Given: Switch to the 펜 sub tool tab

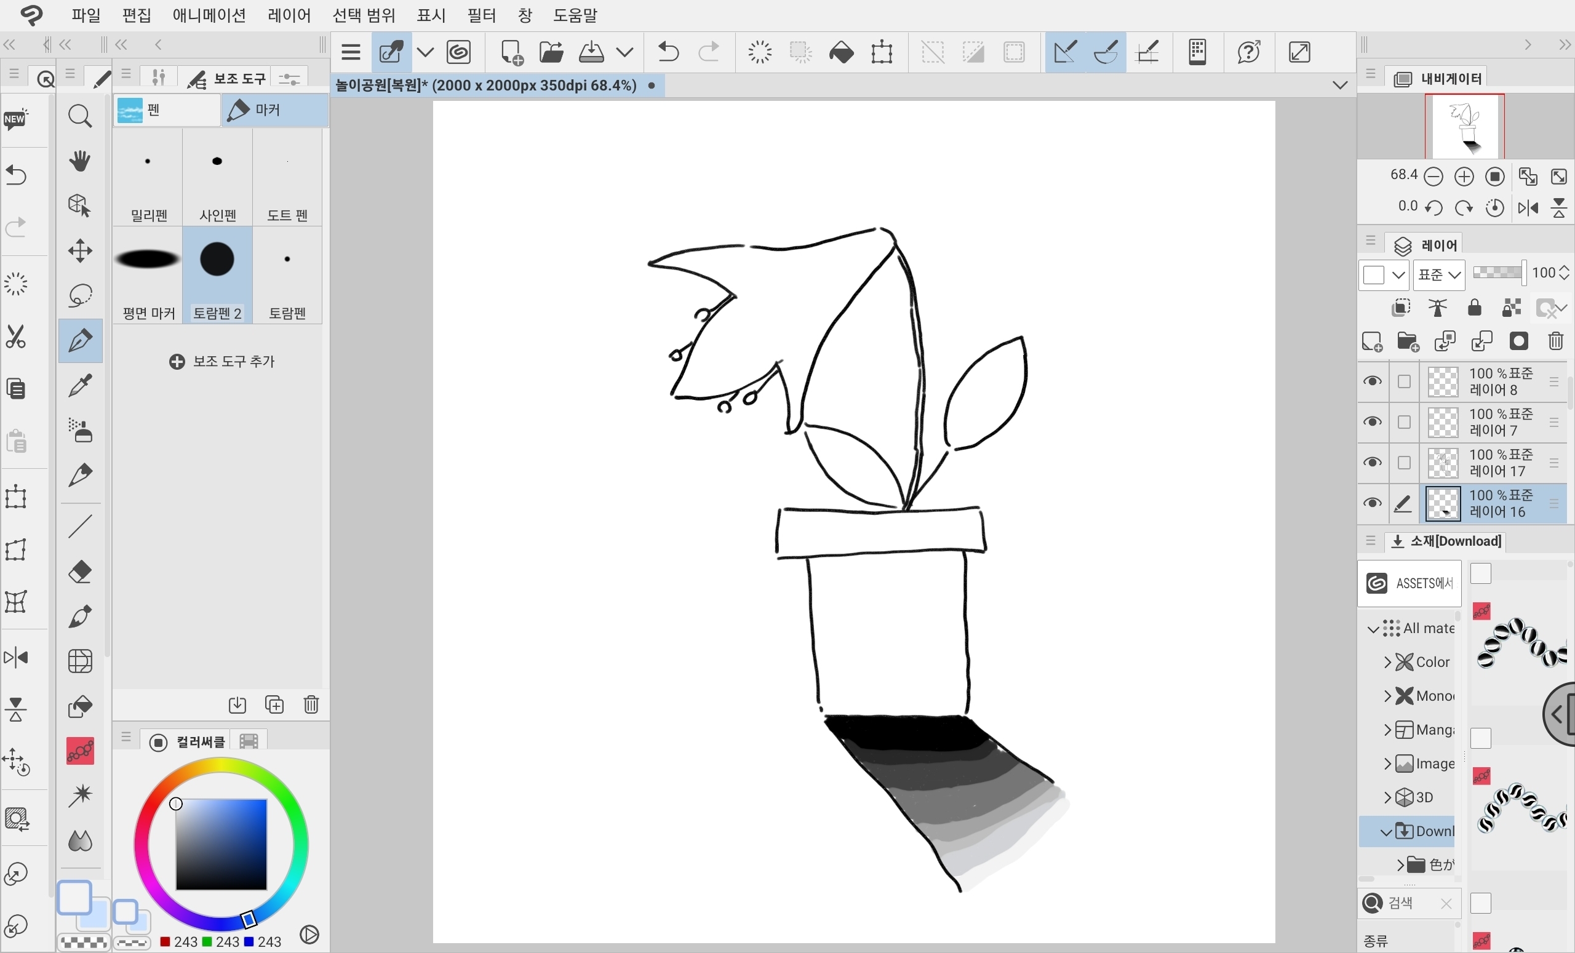Looking at the screenshot, I should click(x=166, y=110).
